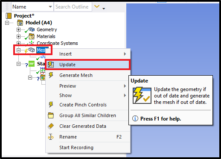Click the Rename text icon
The width and height of the screenshot is (221, 159).
tap(51, 137)
